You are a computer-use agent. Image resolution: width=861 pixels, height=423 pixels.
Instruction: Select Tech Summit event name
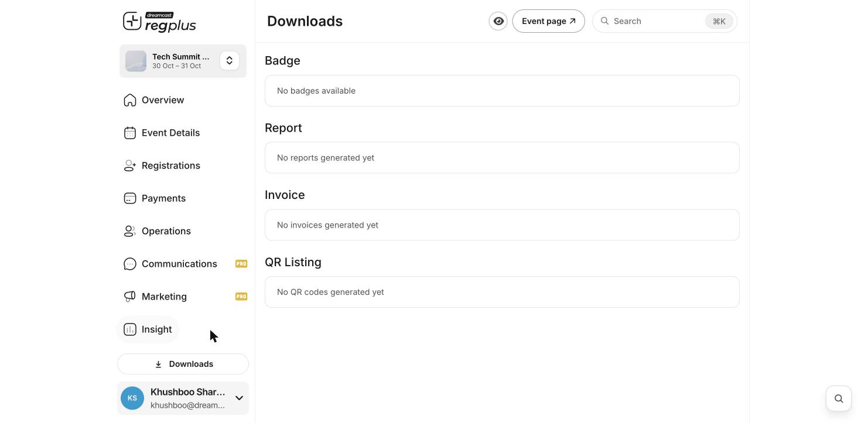[180, 57]
